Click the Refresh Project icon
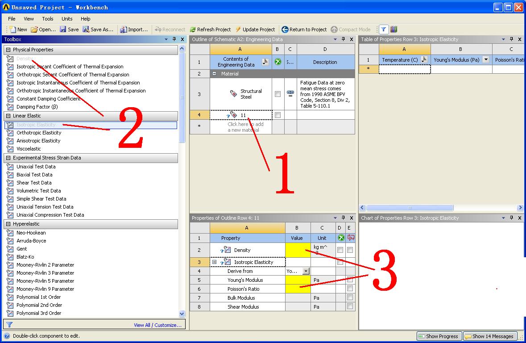The image size is (526, 343). click(193, 29)
